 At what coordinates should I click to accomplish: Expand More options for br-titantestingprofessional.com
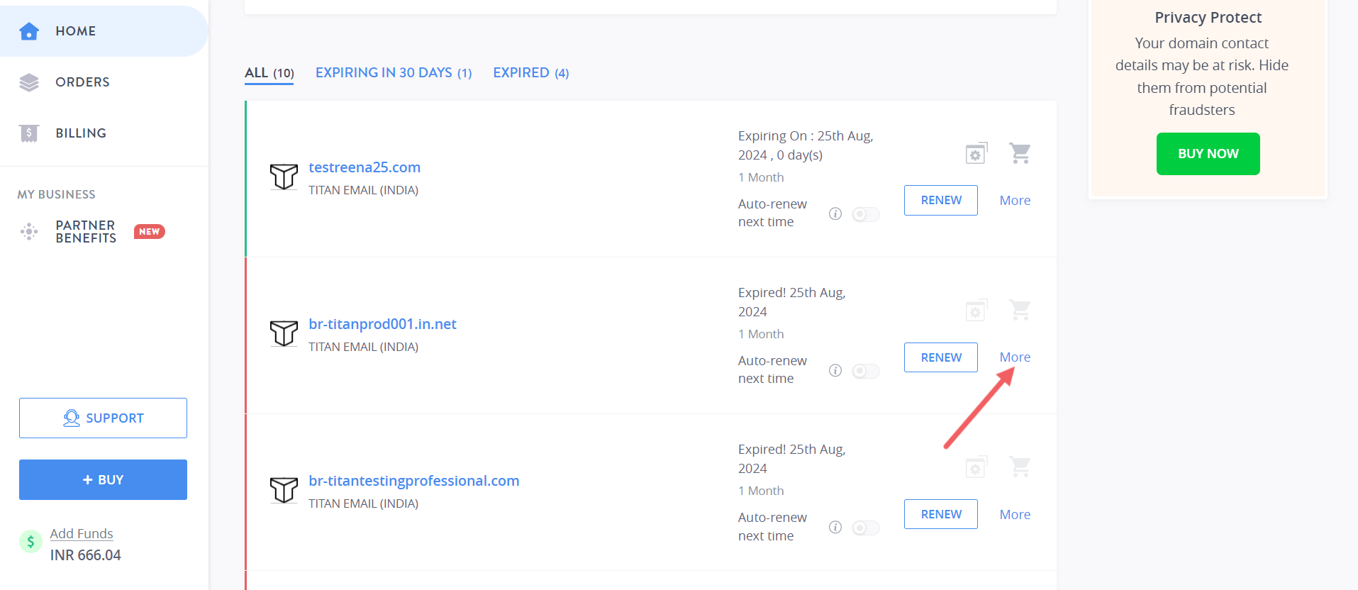tap(1015, 515)
